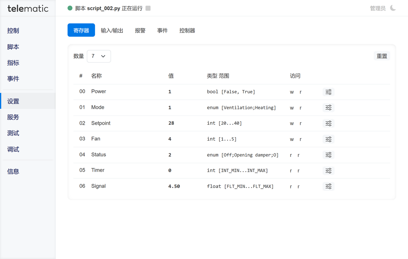Open settings icon for Signal register

coord(328,186)
